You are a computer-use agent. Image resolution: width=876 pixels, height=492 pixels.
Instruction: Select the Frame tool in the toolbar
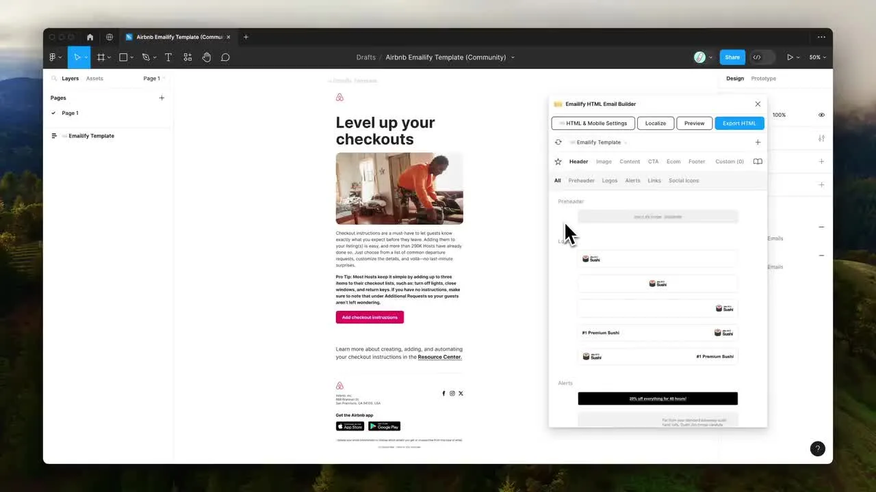[x=101, y=57]
